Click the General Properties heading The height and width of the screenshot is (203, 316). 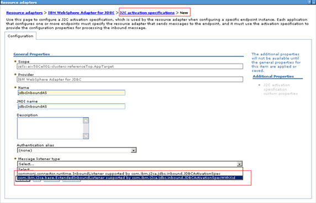tap(31, 54)
